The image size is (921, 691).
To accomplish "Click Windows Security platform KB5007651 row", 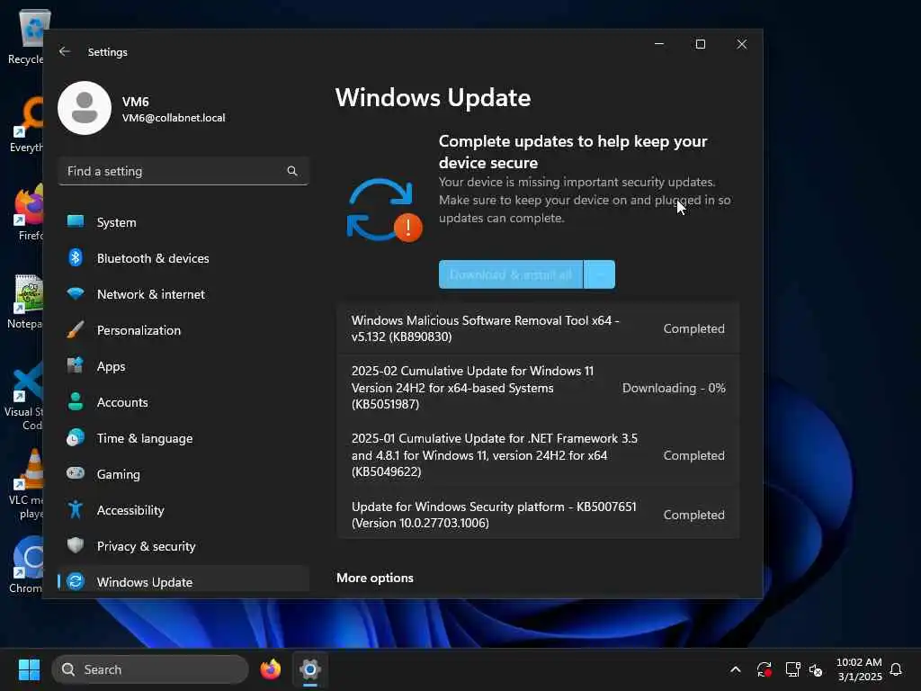I will pyautogui.click(x=538, y=514).
